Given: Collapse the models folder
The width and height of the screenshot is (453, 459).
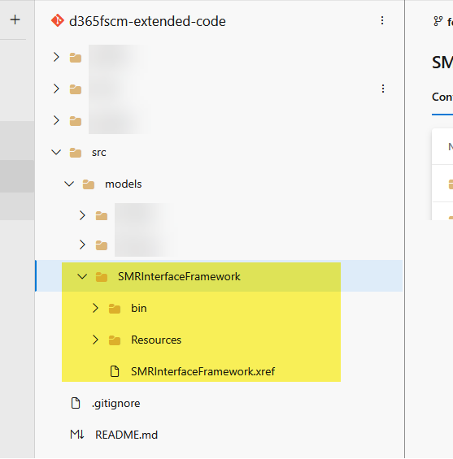Looking at the screenshot, I should pyautogui.click(x=69, y=184).
